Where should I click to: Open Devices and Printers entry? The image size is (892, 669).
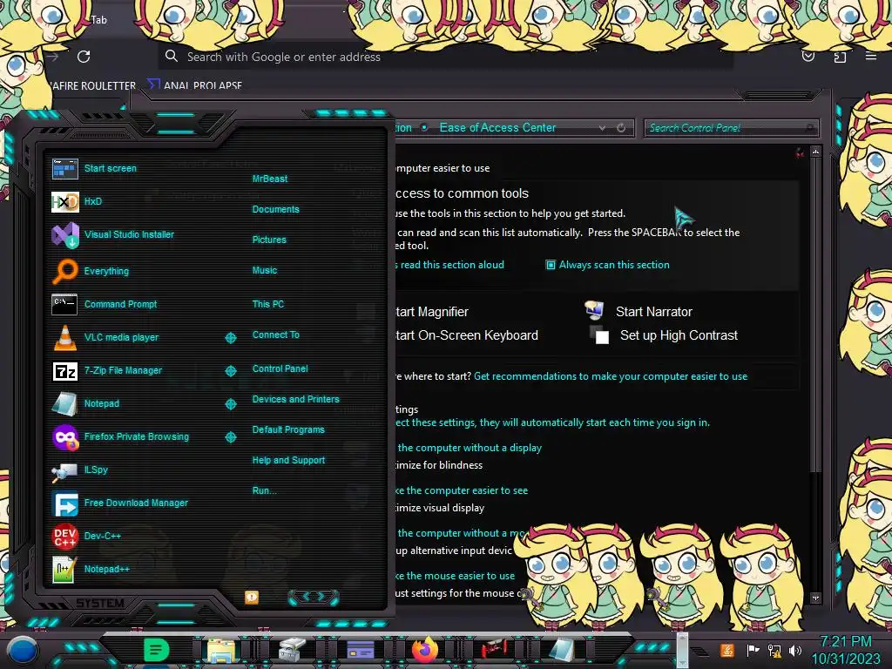(x=296, y=399)
